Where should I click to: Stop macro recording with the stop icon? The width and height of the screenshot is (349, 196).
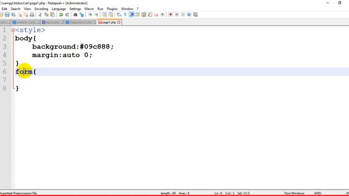pos(177,15)
